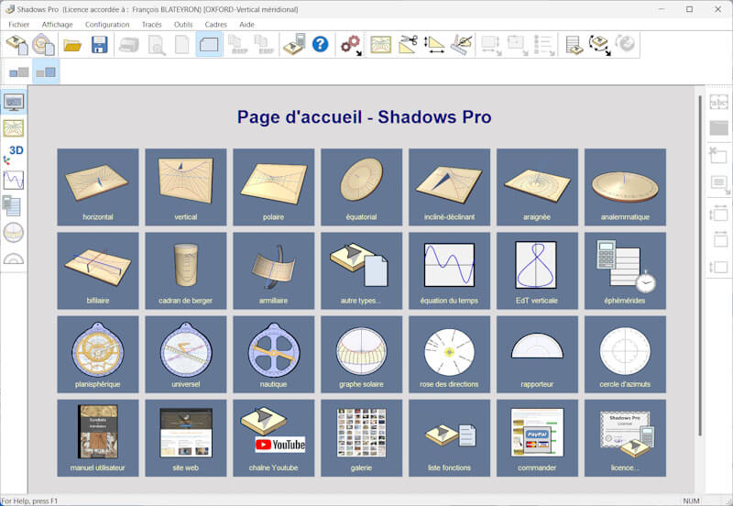Screen dimensions: 733x506
Task: Click the sundial with clock toolbar icon
Action: (x=43, y=45)
